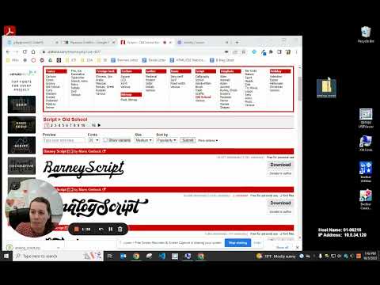
Task: Open the Script category header
Action: (x=206, y=71)
